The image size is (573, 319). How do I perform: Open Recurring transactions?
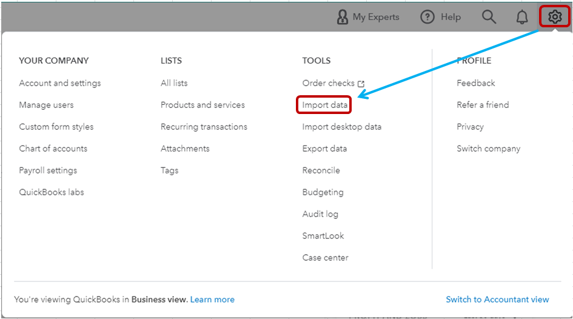pos(204,127)
